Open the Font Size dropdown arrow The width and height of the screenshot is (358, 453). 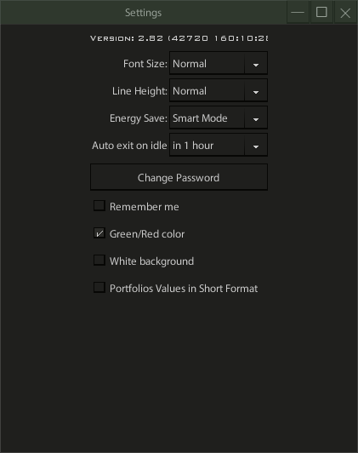pos(256,63)
